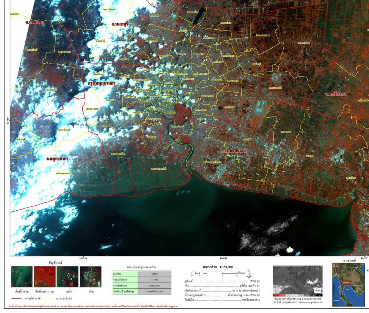Click the flooded-area legend thumbnail above พื้นที่น้ำท่วม

(22, 277)
